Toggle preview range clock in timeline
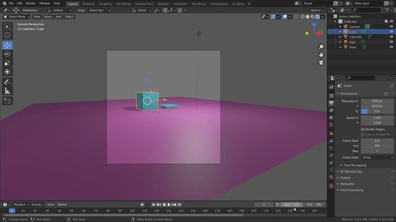Image resolution: width=396 pixels, height=222 pixels. pos(278,205)
